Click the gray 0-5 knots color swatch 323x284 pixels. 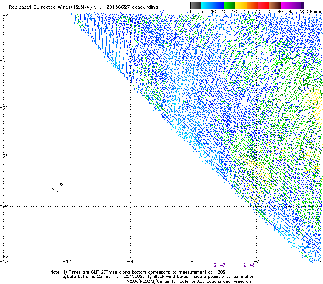pos(196,5)
